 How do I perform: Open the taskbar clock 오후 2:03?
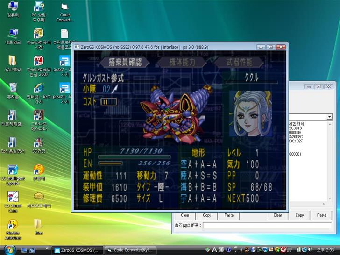tap(325, 250)
